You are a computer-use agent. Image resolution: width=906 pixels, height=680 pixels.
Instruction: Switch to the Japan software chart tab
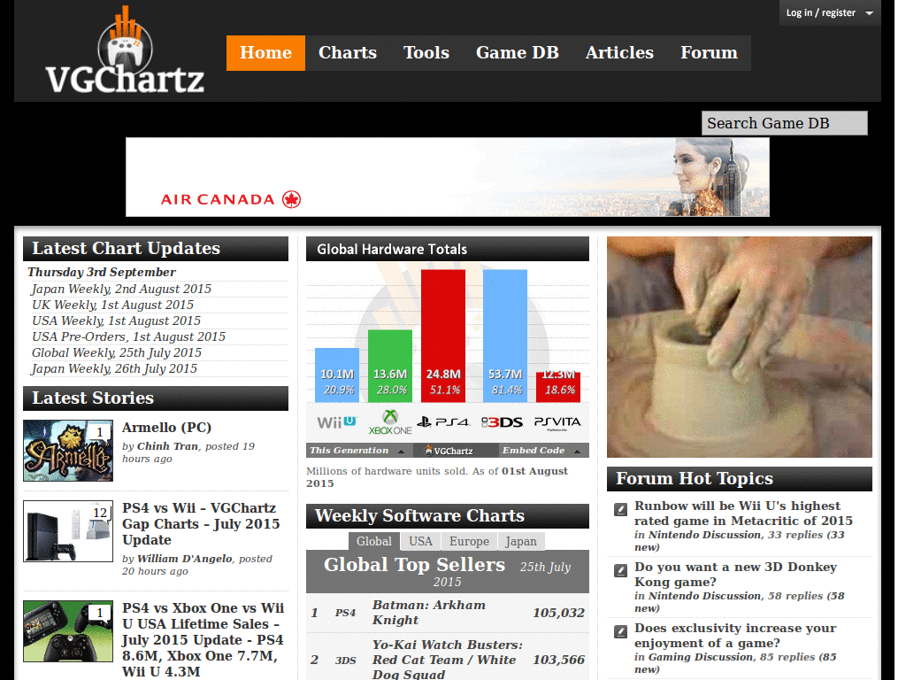[520, 541]
